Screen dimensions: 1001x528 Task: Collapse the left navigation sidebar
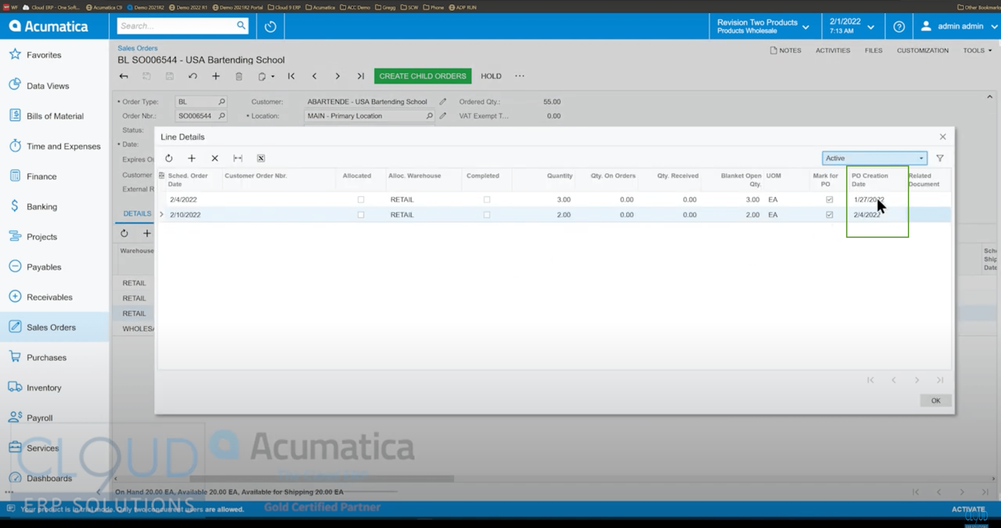[99, 492]
